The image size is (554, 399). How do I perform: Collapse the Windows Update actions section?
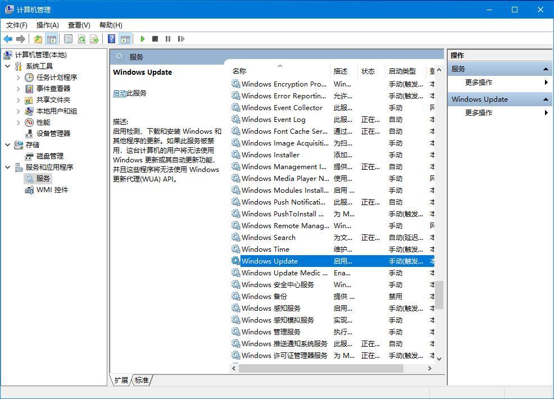(546, 99)
